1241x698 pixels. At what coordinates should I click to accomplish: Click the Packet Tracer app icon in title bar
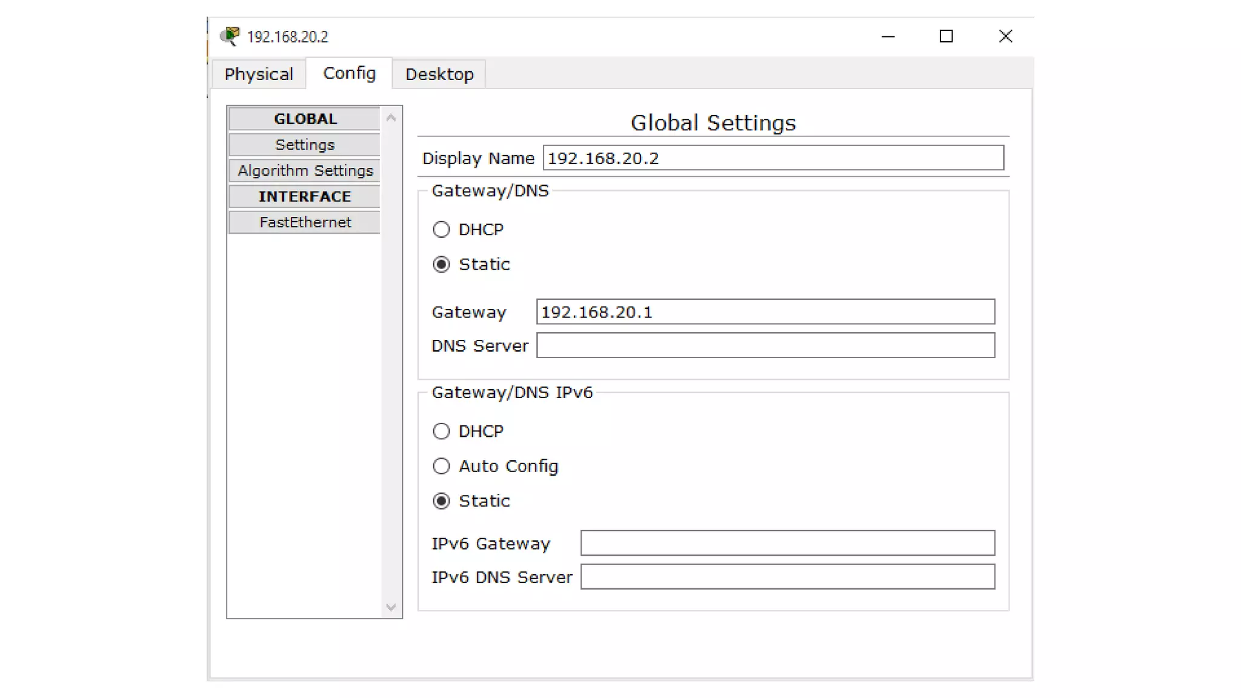pos(230,36)
